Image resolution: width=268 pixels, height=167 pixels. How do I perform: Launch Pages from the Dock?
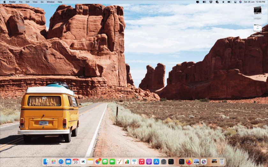pyautogui.click(x=120, y=162)
